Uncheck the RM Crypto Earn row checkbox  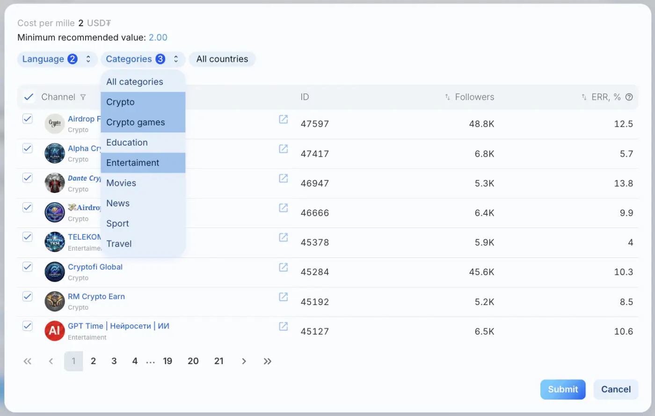[x=28, y=296]
